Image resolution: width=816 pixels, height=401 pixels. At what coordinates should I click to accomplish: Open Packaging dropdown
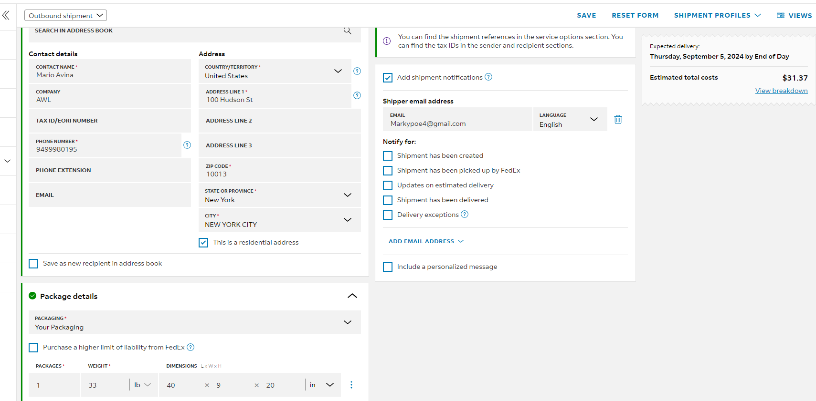[x=195, y=322]
